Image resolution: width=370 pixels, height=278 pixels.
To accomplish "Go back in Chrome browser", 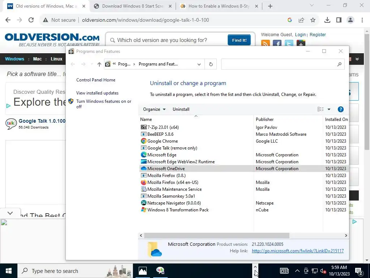I will [8, 20].
